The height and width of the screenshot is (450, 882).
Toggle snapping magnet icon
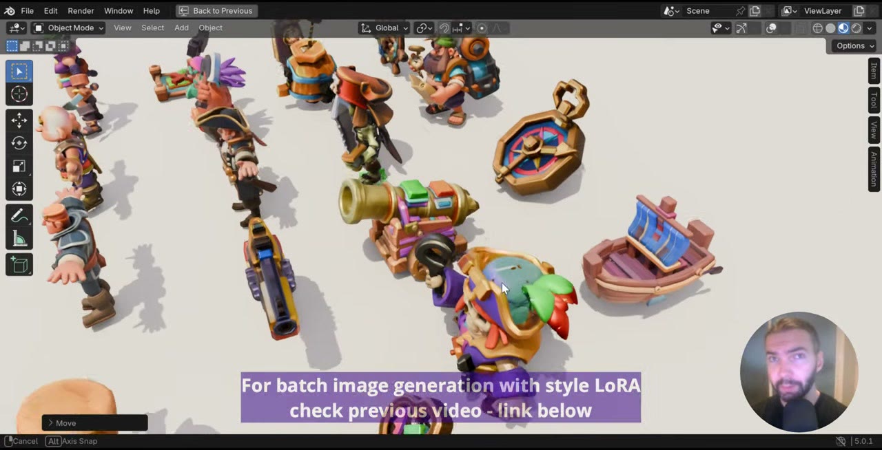(x=444, y=28)
